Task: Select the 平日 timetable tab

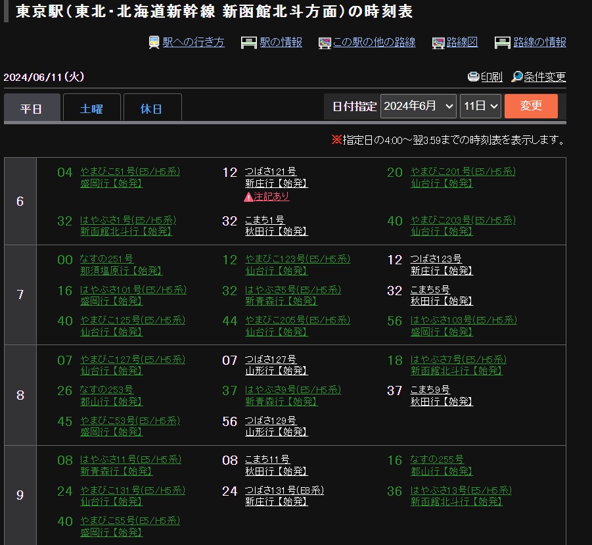Action: click(x=32, y=108)
